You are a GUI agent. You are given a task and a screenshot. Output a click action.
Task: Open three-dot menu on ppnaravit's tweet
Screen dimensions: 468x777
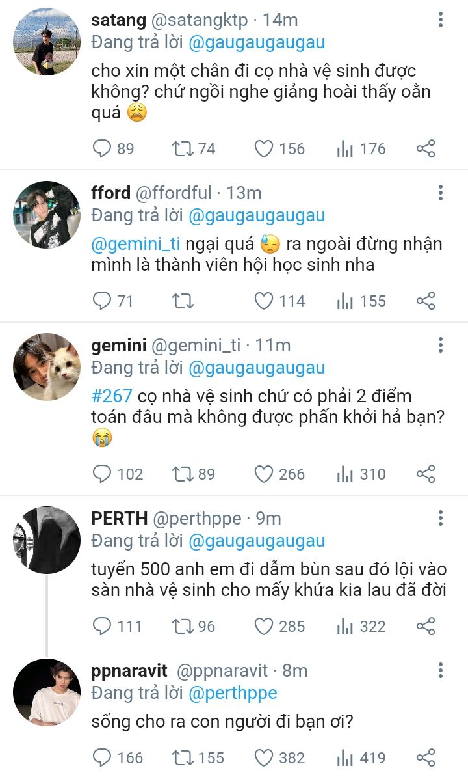[x=440, y=670]
